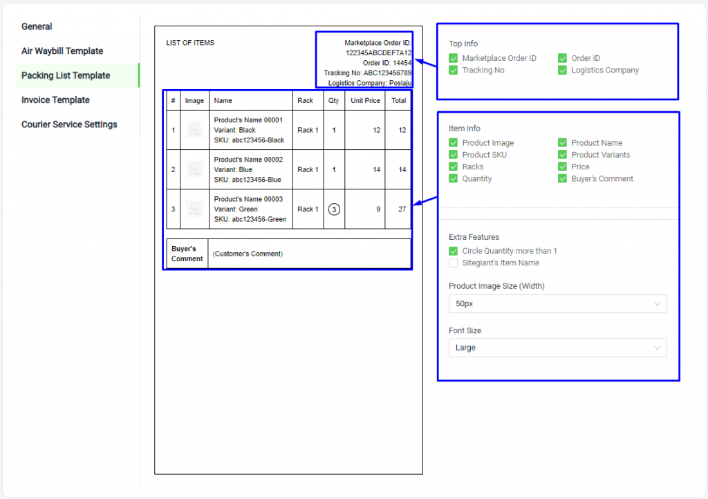Enable Sitegiant's Item Name checkbox
Viewport: 708px width, 499px height.
[454, 263]
